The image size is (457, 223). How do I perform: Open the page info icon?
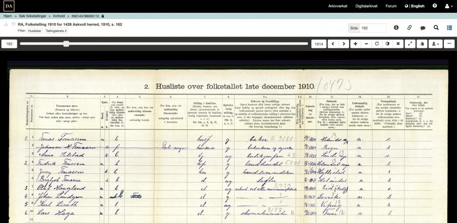[396, 28]
